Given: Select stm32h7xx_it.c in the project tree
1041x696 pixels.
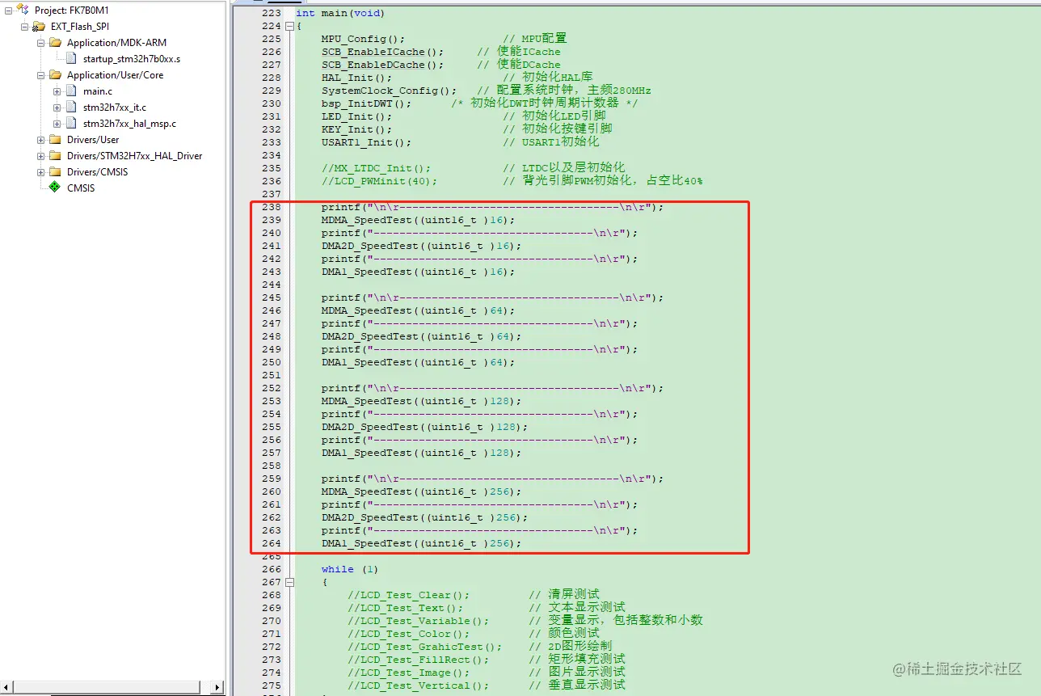Looking at the screenshot, I should (115, 107).
